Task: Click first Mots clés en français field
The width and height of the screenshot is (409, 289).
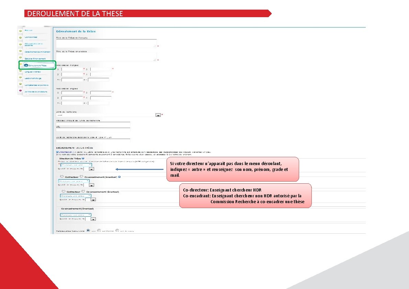Action: (x=72, y=69)
